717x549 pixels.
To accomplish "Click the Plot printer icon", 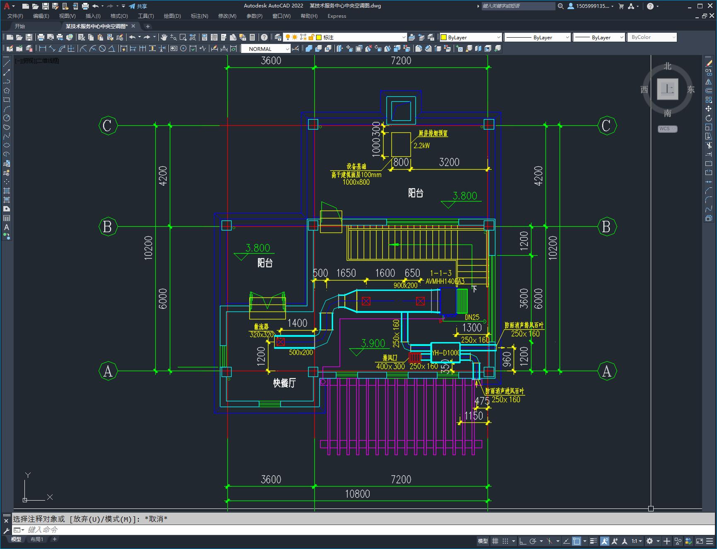I will (x=41, y=37).
